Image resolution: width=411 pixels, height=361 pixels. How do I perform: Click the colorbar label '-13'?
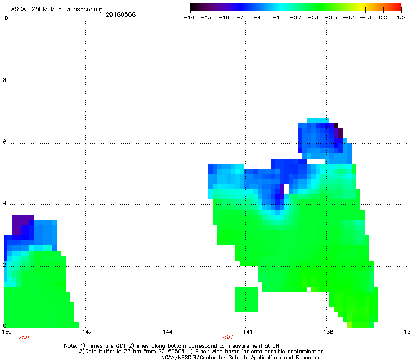(x=206, y=18)
